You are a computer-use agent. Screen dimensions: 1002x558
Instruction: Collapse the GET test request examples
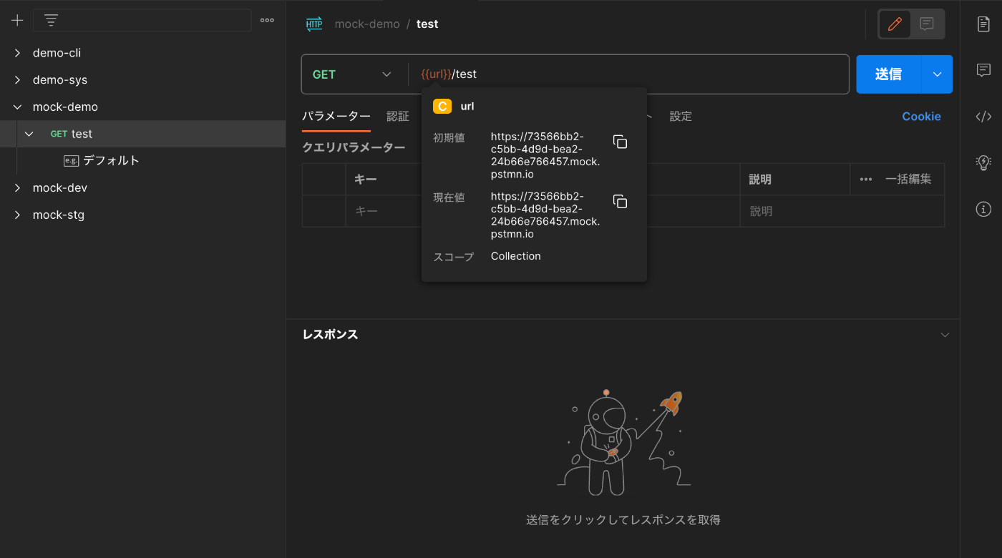click(29, 134)
